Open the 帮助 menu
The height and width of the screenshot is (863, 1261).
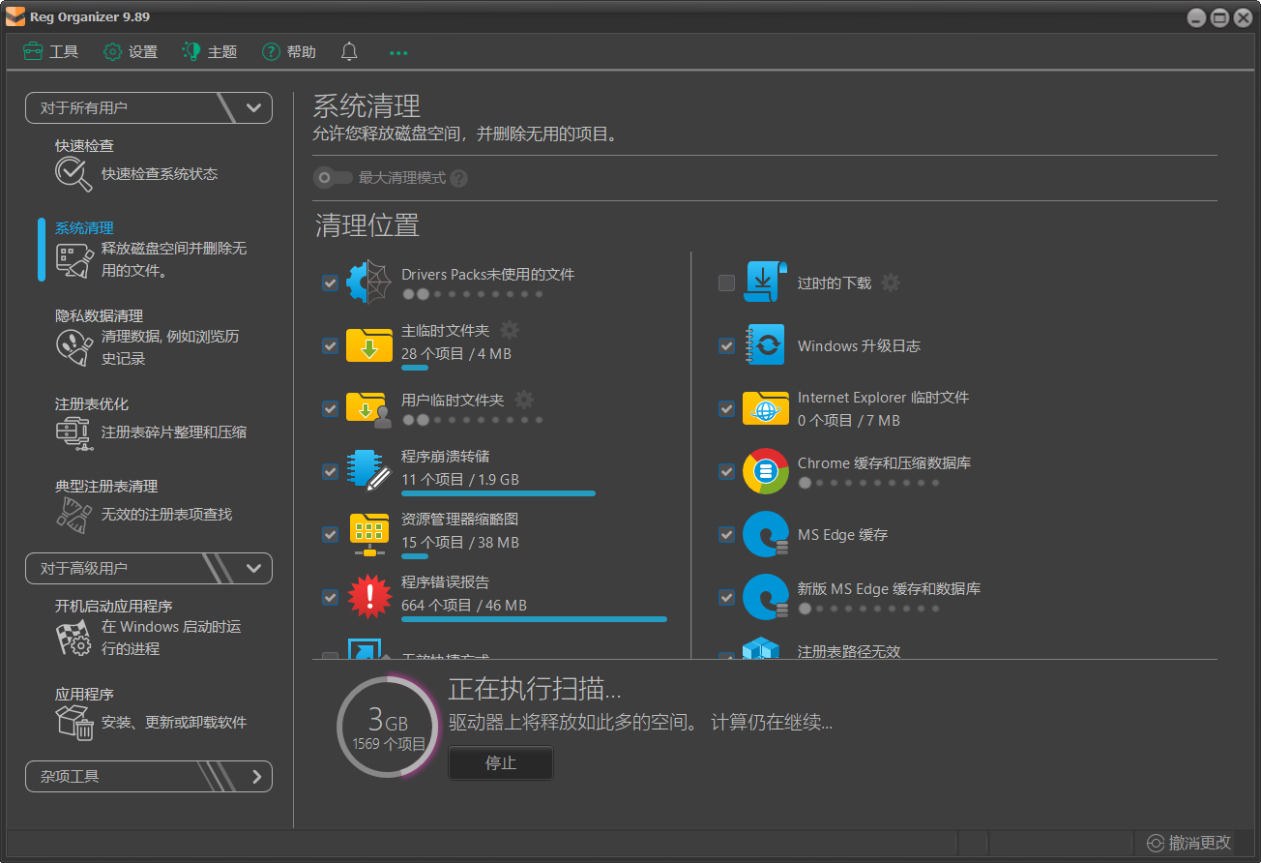click(x=289, y=52)
